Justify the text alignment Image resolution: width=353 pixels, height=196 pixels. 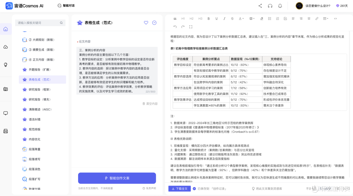309,19
